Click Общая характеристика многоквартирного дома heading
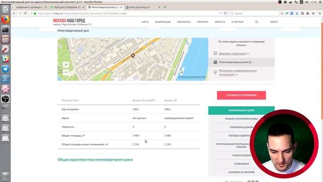The image size is (323, 182). click(95, 160)
